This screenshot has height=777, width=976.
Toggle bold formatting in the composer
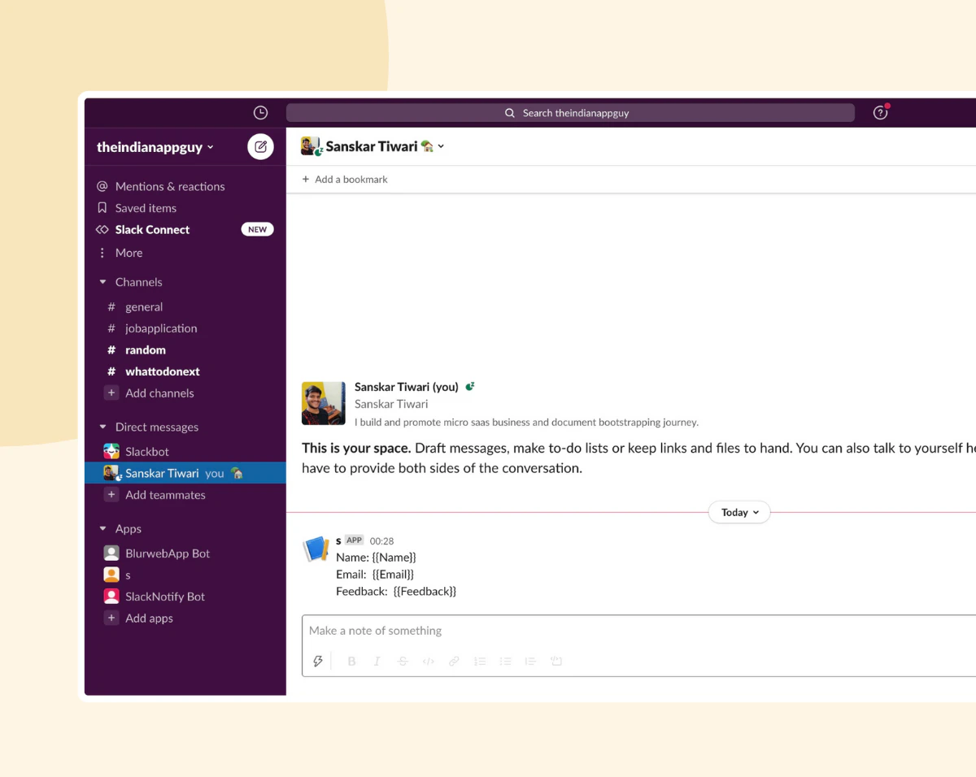pyautogui.click(x=351, y=661)
